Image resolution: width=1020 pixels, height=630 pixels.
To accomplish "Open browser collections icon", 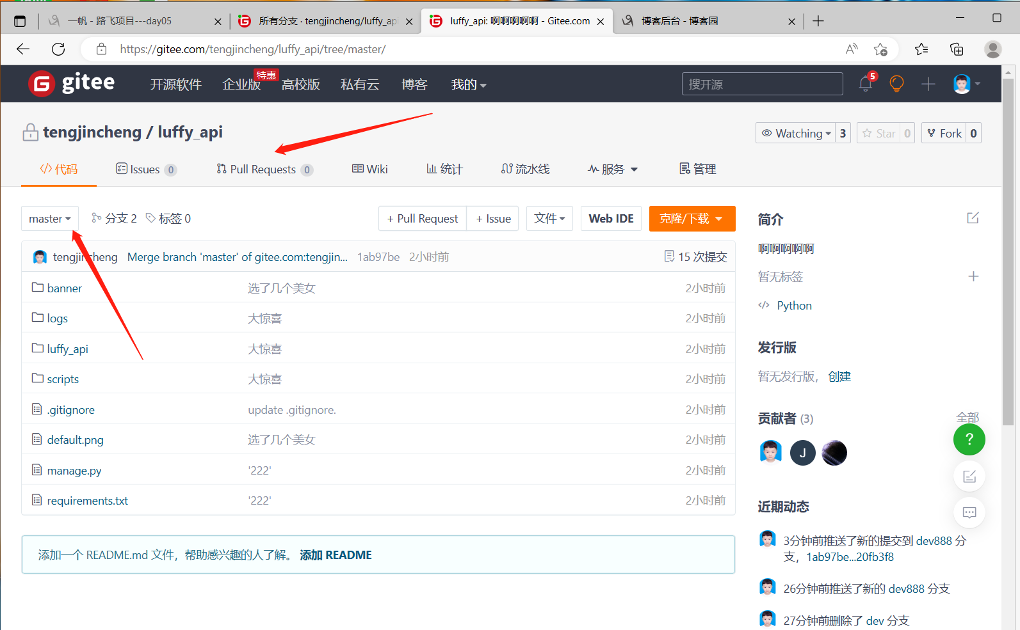I will click(x=957, y=49).
